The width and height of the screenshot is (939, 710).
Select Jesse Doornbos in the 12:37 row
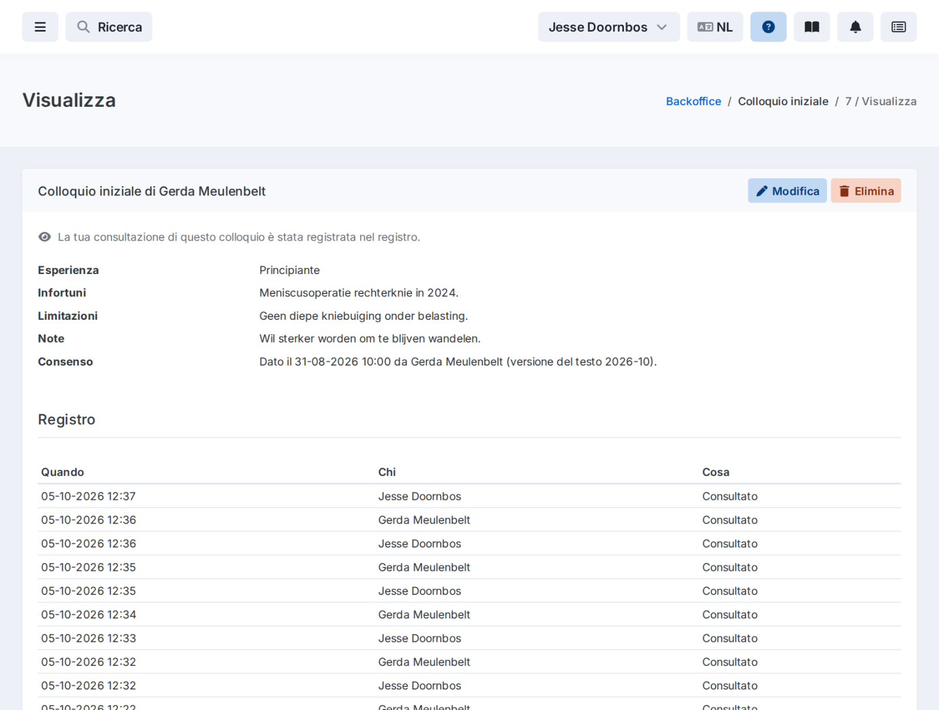[x=420, y=496]
